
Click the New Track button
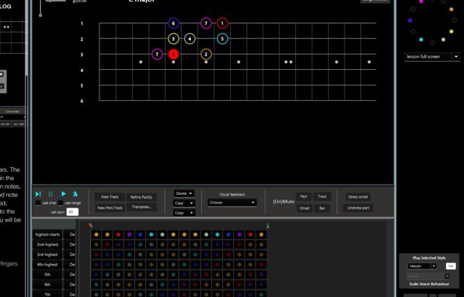click(x=110, y=197)
